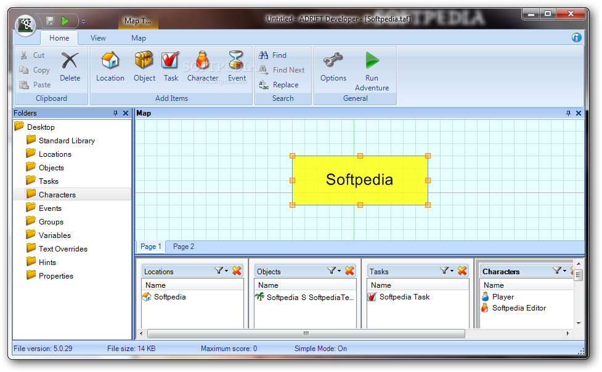Open the quick access toolbar customize dropdown
Screen dimensions: 602x372
83,21
